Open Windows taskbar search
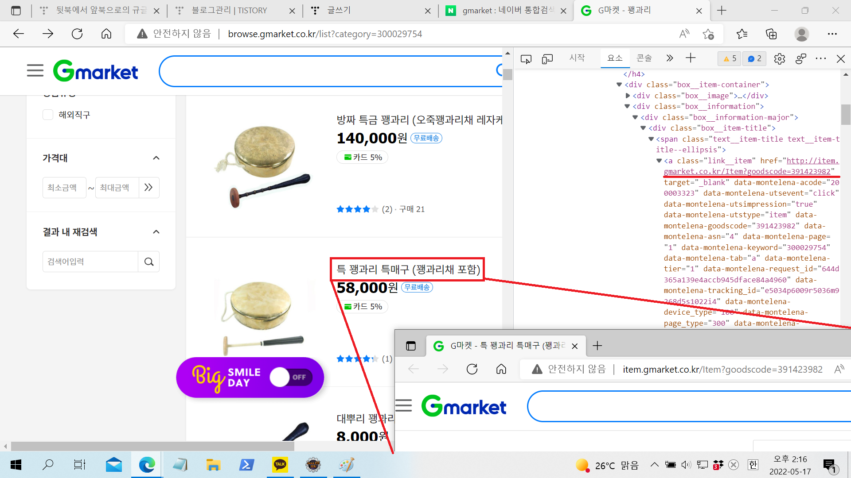851x478 pixels. [47, 465]
